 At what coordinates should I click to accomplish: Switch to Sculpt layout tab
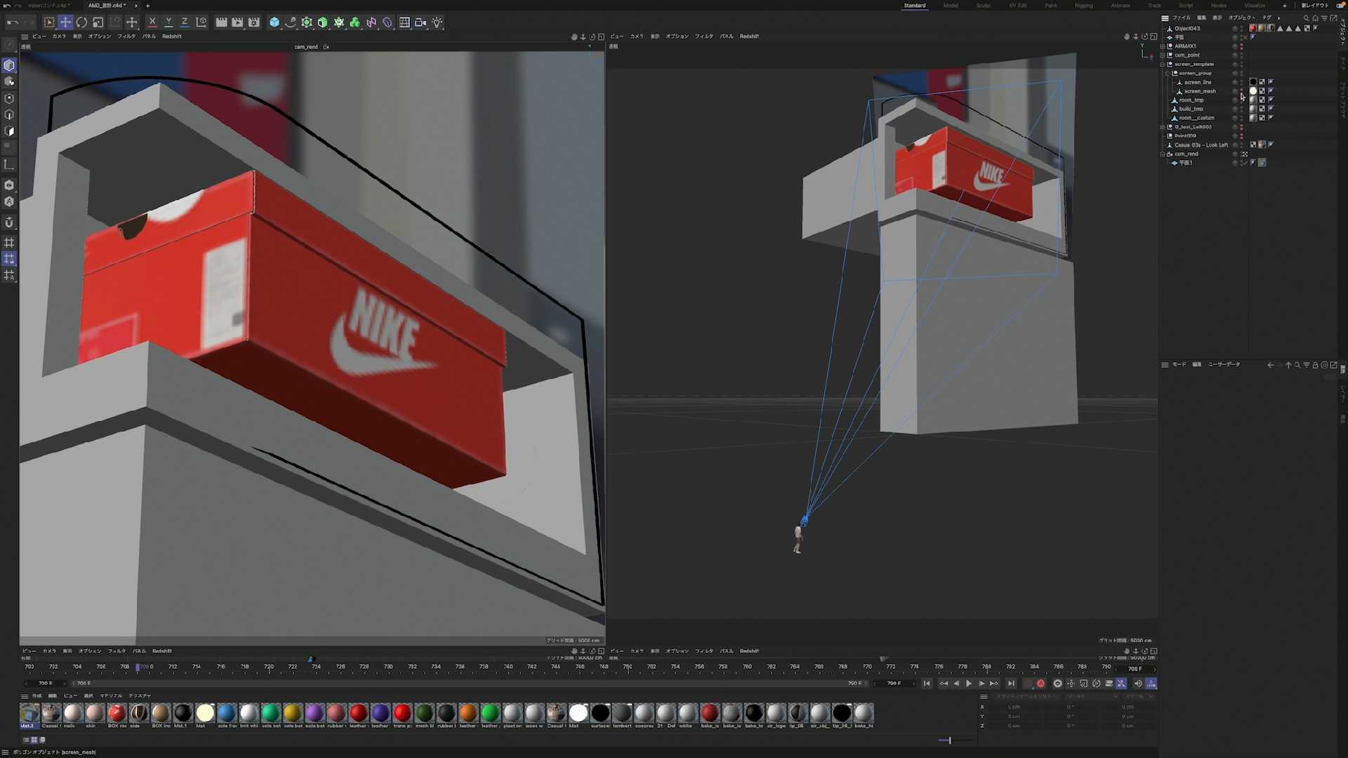pyautogui.click(x=983, y=6)
